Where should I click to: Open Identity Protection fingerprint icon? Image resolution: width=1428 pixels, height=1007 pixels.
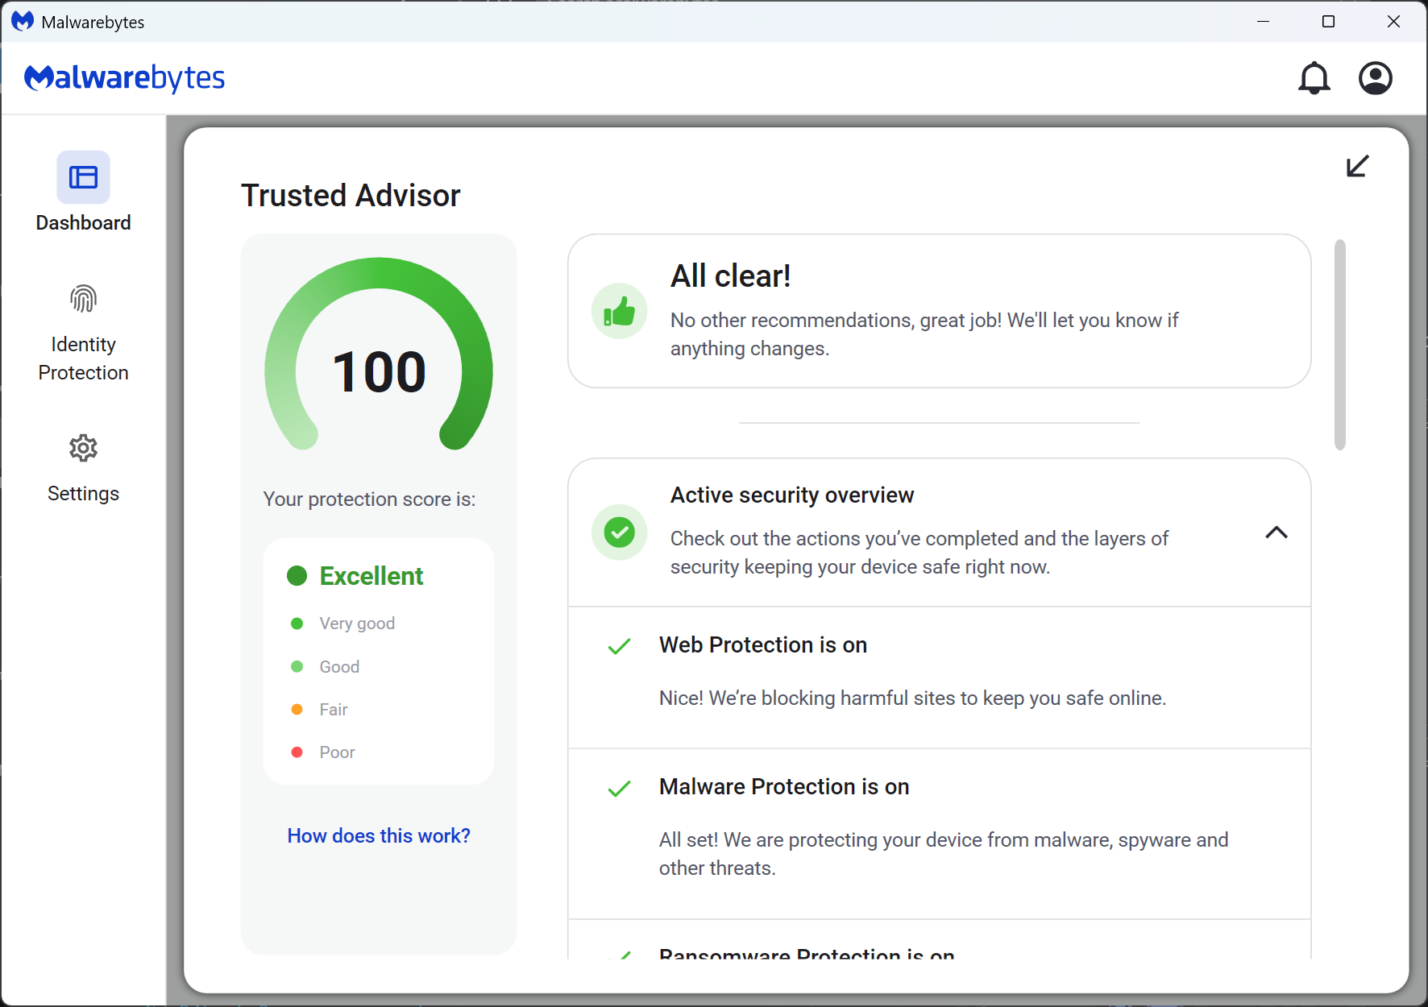83,300
